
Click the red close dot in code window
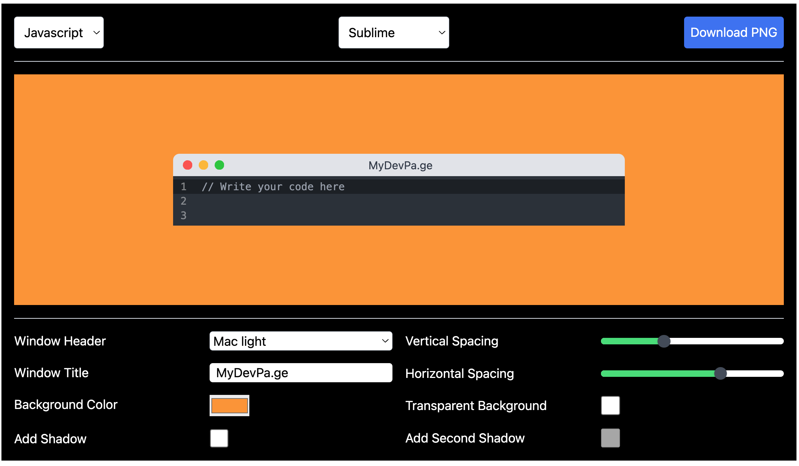[188, 165]
